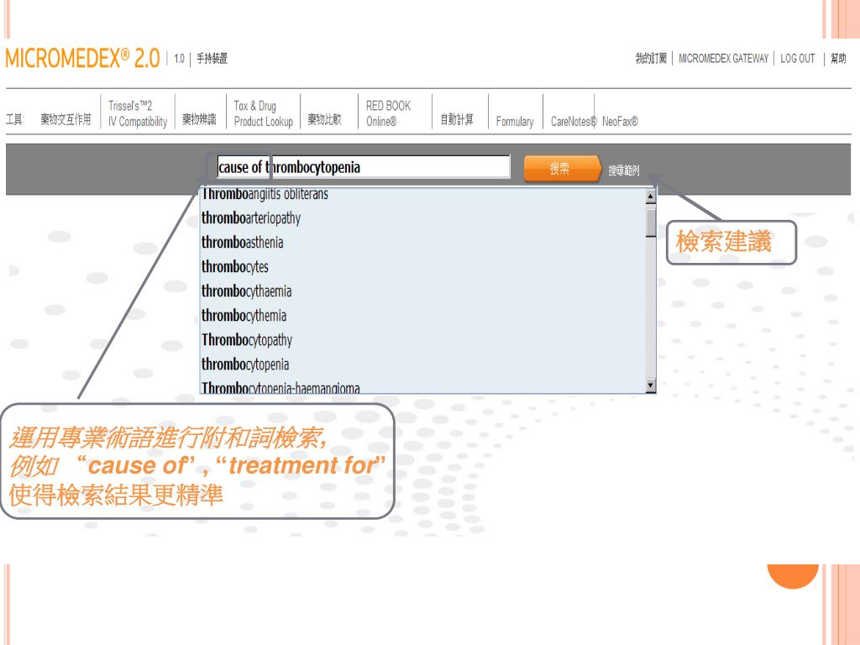
Task: Open Trissel's IV Compatibility tool
Action: click(x=138, y=113)
